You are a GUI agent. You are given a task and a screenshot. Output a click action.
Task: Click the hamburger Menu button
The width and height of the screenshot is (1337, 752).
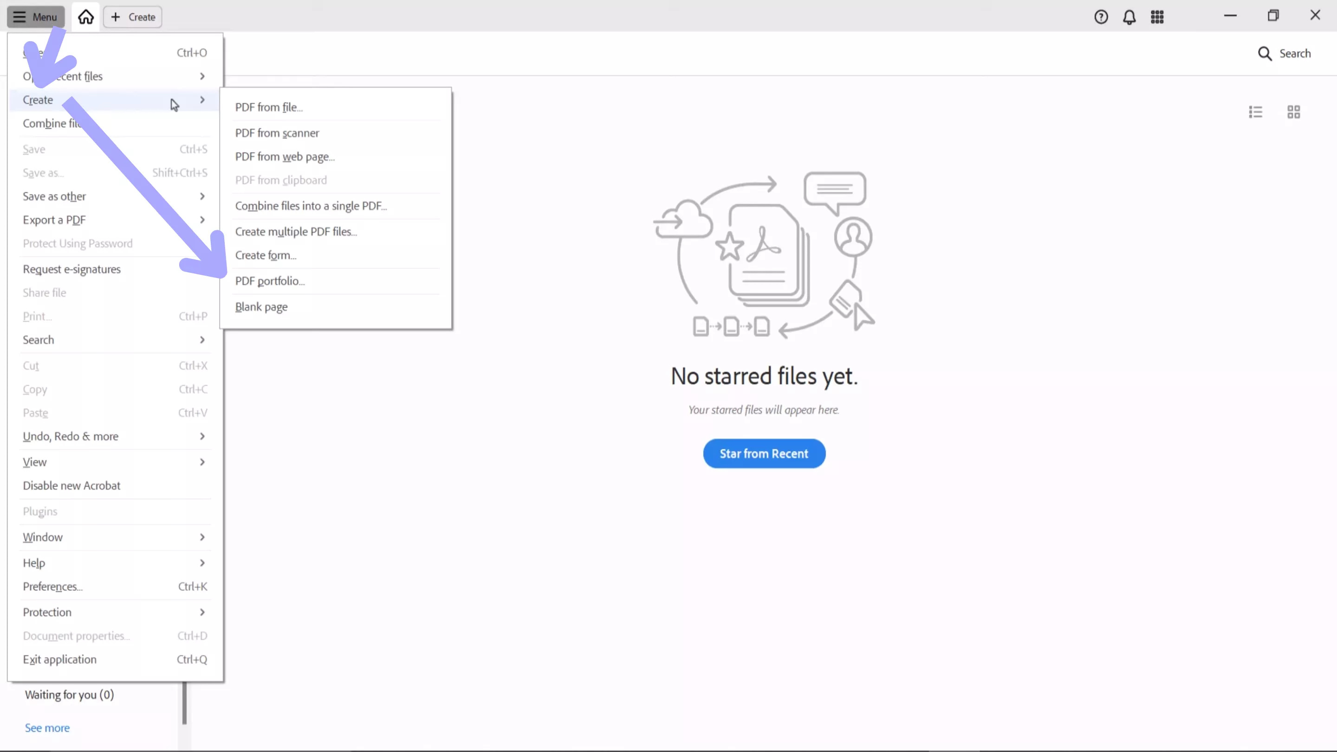(35, 17)
